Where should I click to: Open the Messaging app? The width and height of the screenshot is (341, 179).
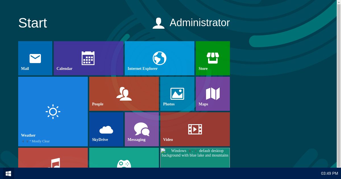click(x=142, y=129)
